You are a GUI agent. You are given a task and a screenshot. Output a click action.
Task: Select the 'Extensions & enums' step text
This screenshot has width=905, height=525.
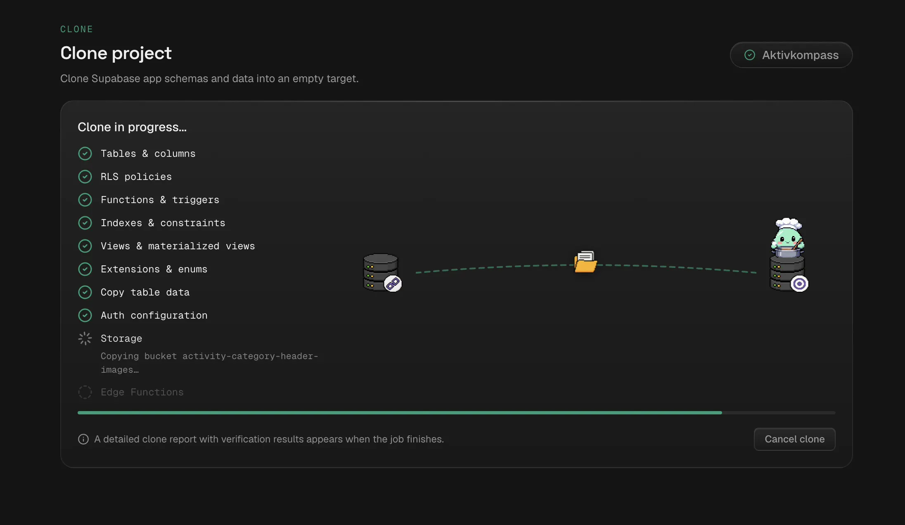[x=154, y=269]
